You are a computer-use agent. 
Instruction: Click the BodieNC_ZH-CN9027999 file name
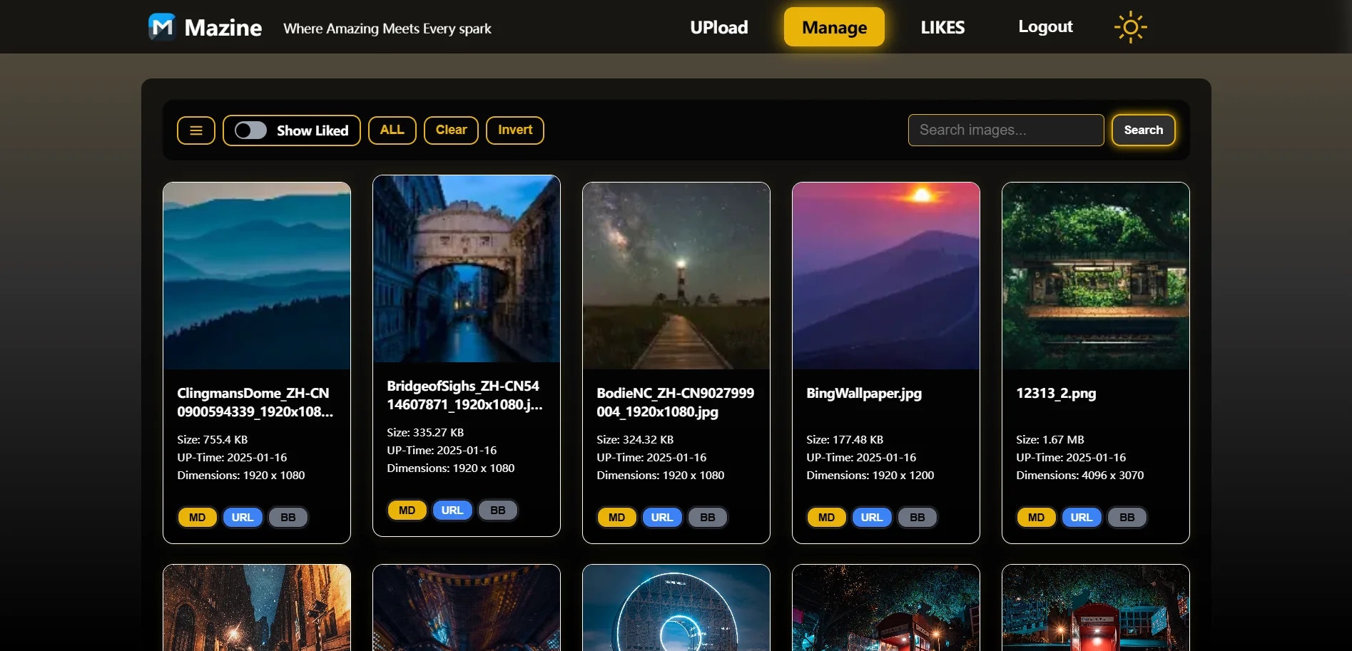[x=675, y=402]
